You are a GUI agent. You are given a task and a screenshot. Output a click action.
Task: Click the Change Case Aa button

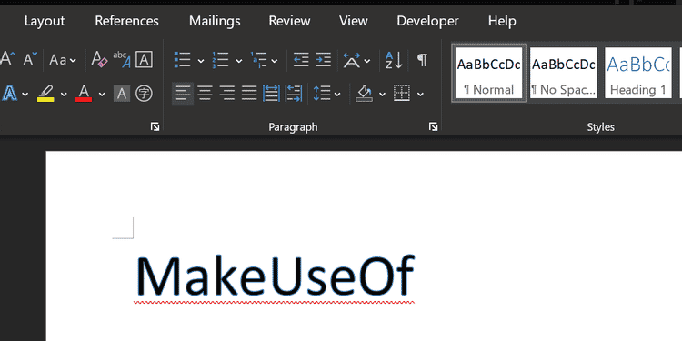(58, 60)
